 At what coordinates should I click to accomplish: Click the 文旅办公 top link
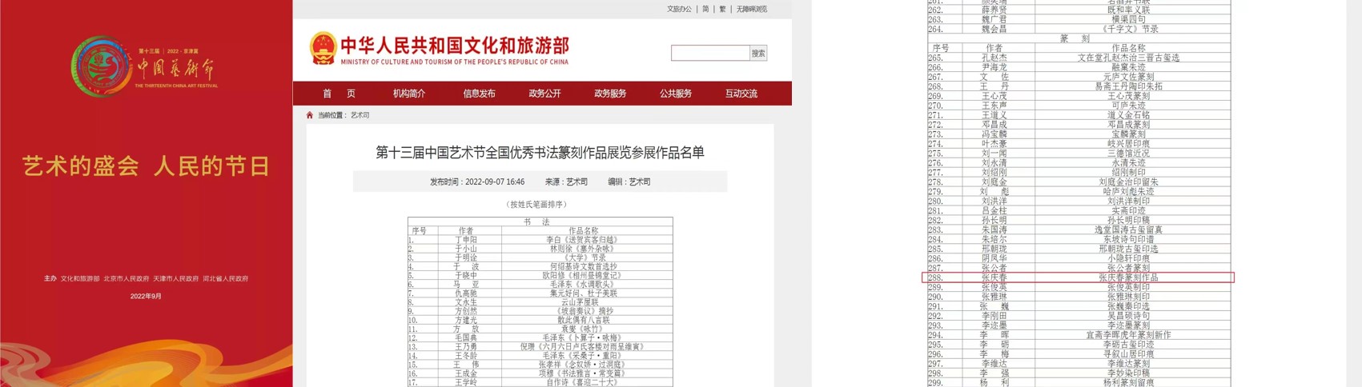tap(679, 10)
